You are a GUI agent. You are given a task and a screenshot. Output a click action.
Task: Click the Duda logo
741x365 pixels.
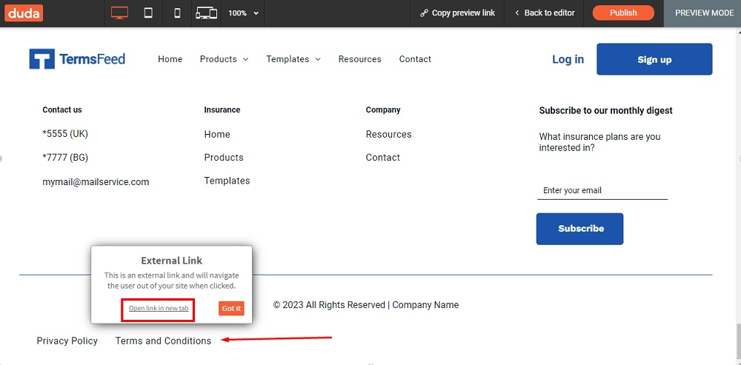(x=24, y=13)
